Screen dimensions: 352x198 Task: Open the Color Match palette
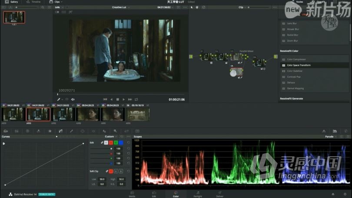(x=17, y=131)
